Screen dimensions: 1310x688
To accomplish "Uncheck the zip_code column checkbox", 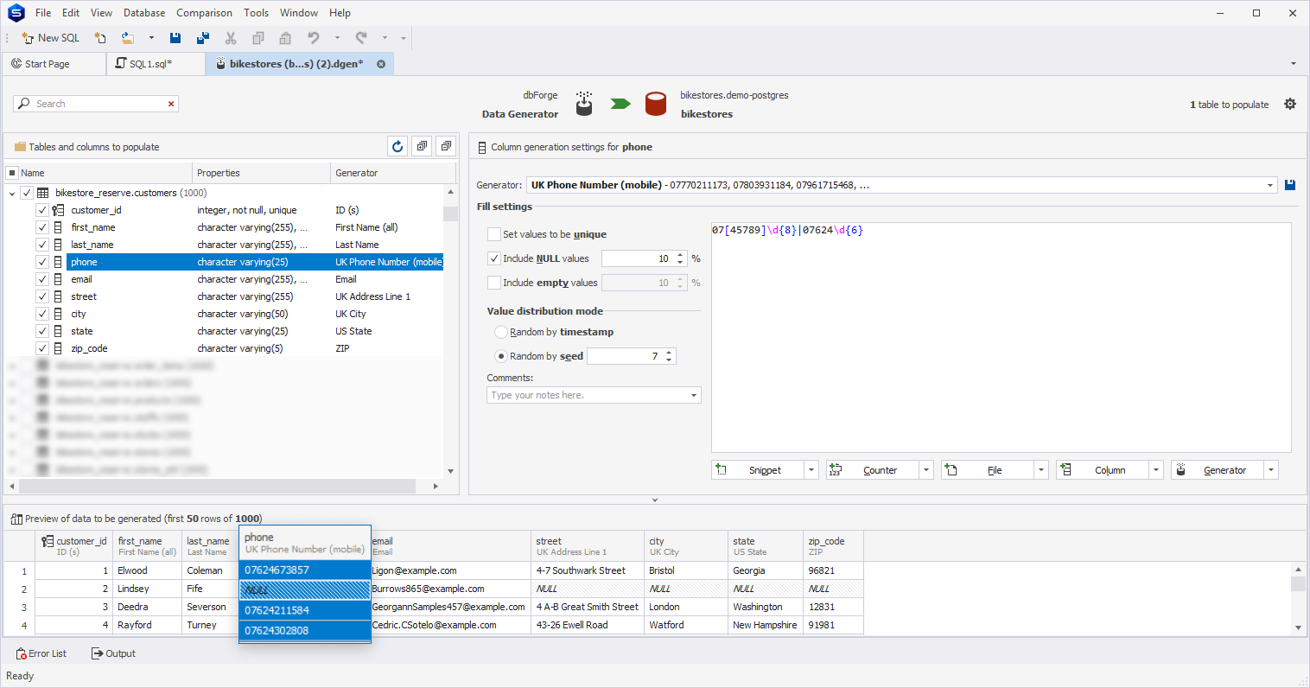I will click(x=42, y=348).
